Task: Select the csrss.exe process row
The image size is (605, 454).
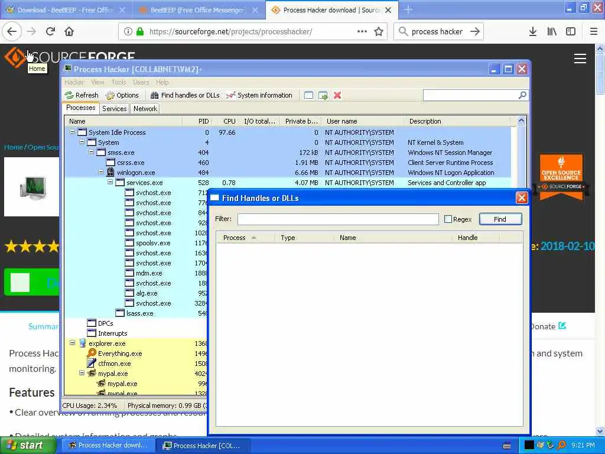Action: tap(288, 163)
